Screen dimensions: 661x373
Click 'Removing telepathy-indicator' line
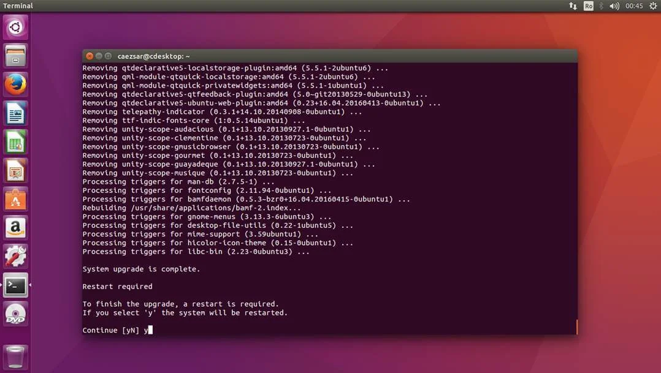coord(222,112)
